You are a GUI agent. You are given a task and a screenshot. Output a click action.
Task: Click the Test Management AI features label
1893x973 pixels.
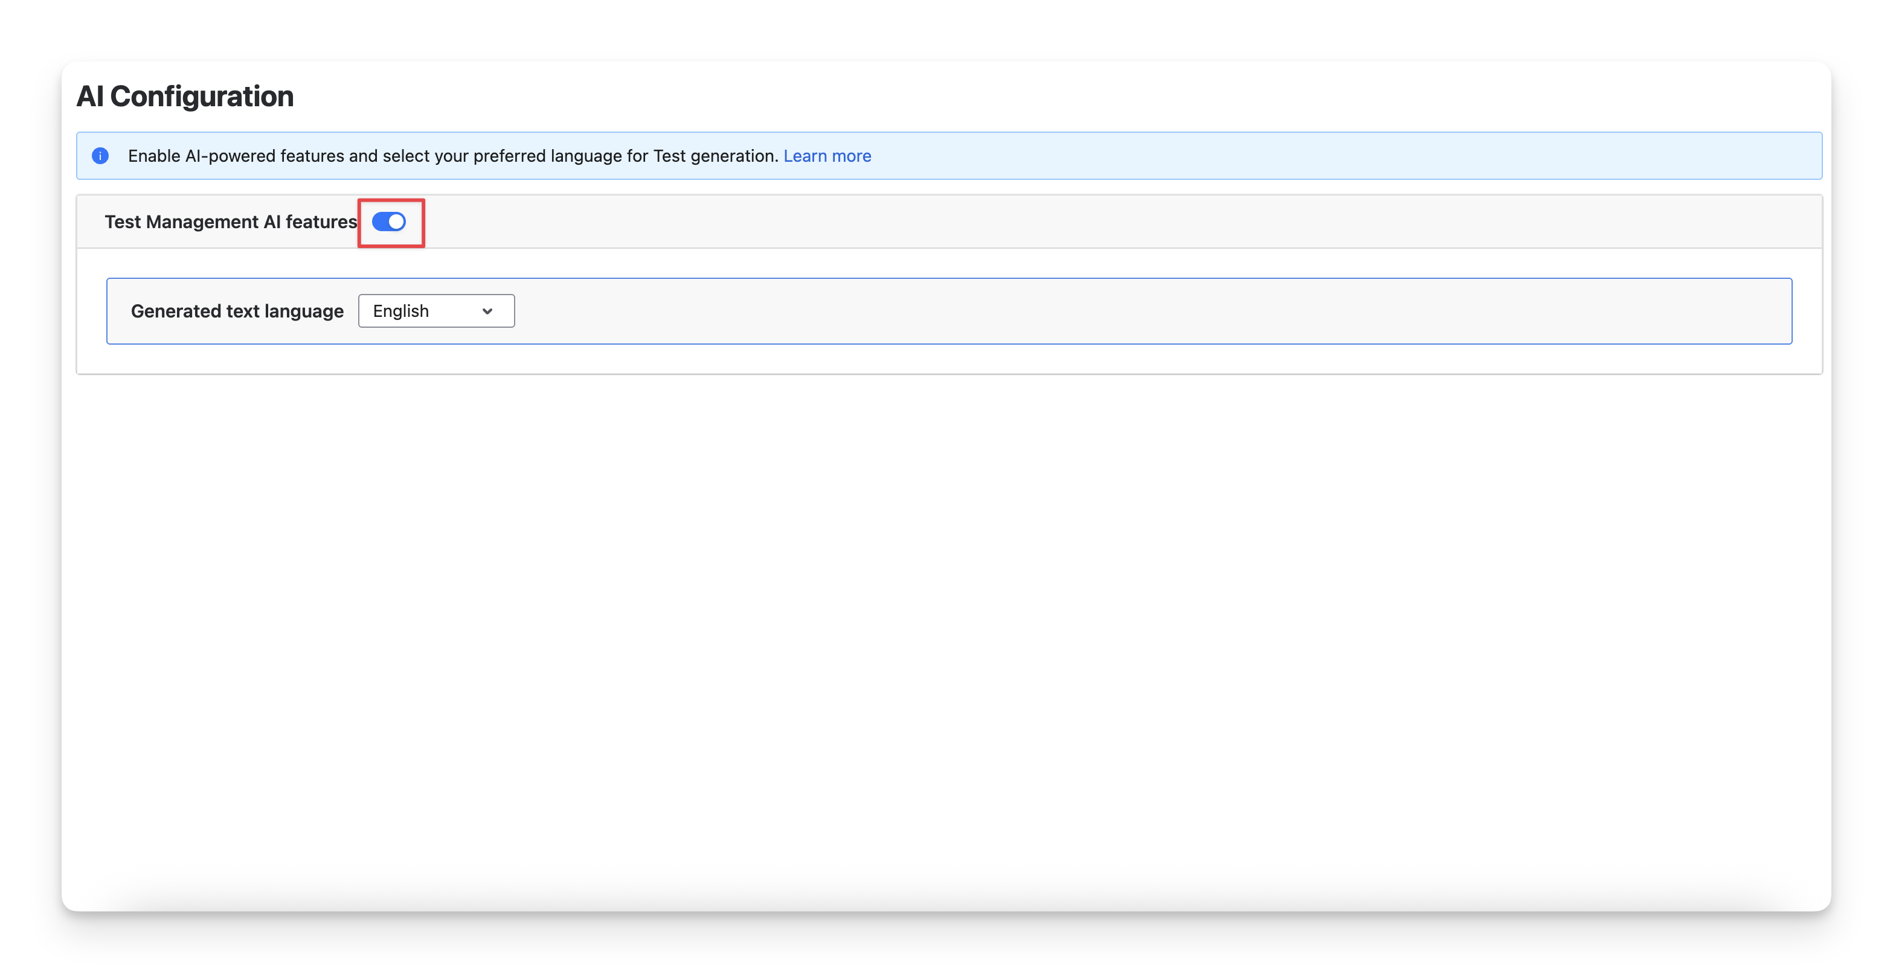[x=230, y=222]
